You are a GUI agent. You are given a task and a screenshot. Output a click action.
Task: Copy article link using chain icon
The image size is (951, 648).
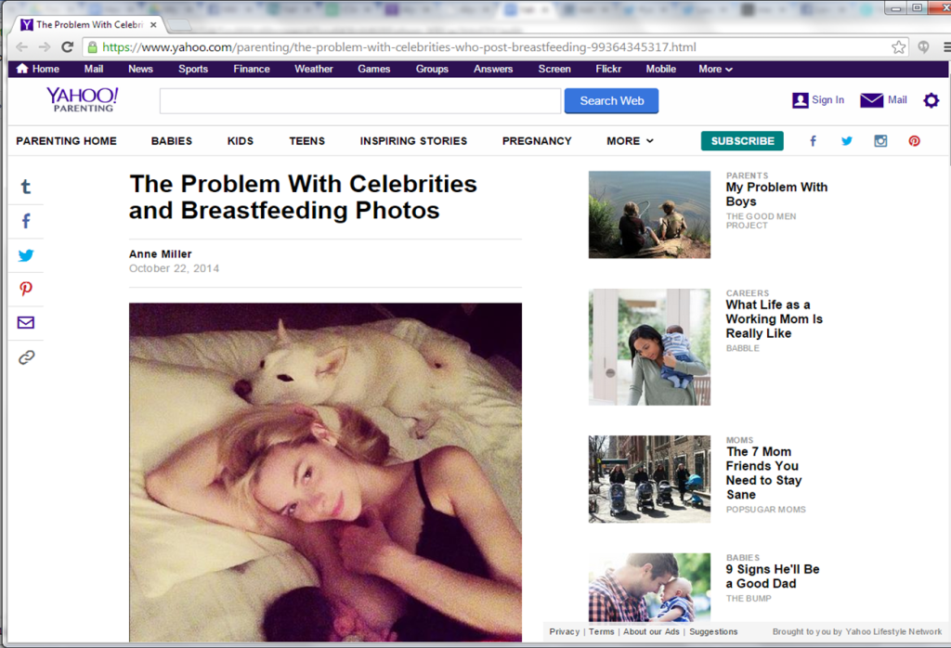25,356
